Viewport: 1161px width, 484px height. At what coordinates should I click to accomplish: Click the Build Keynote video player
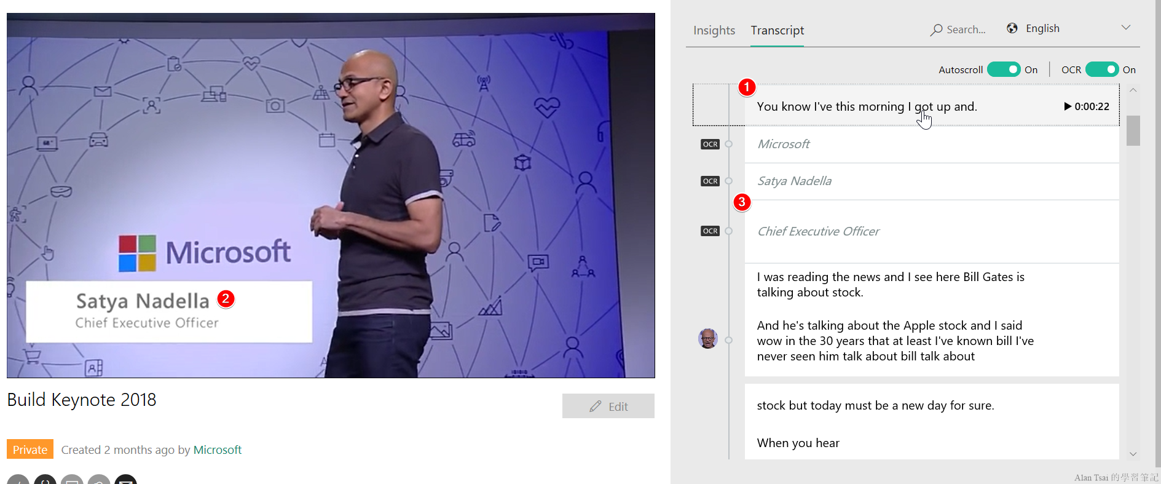pos(331,195)
